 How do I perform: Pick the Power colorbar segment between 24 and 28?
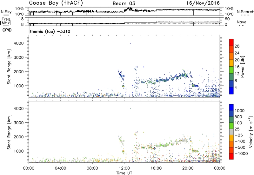pyautogui.click(x=231, y=49)
